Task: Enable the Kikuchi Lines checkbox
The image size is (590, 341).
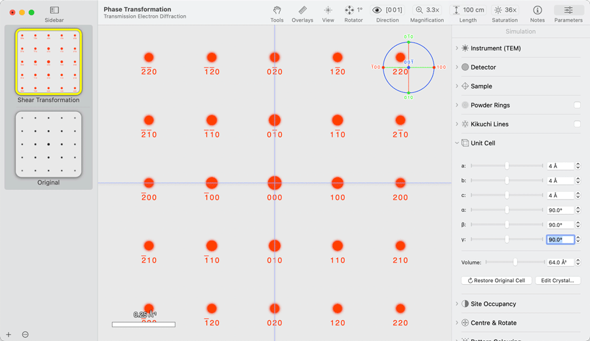Action: 577,124
